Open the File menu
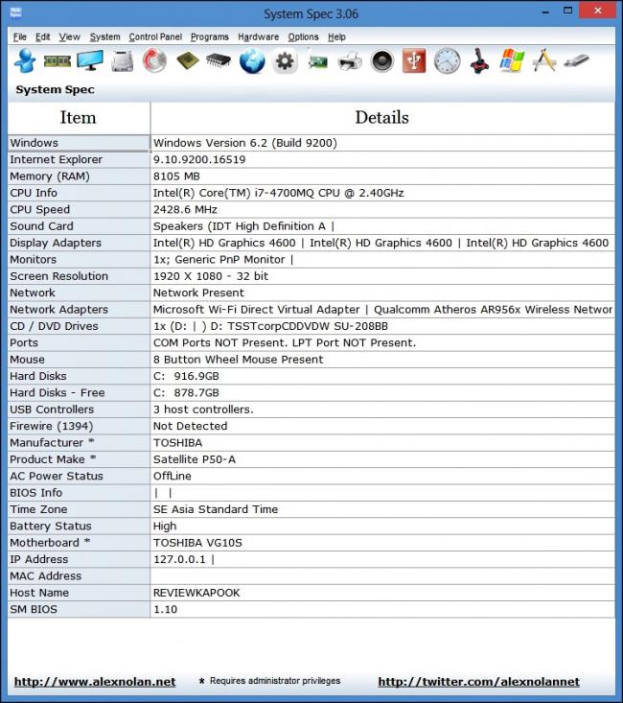The height and width of the screenshot is (703, 623). pyautogui.click(x=20, y=36)
